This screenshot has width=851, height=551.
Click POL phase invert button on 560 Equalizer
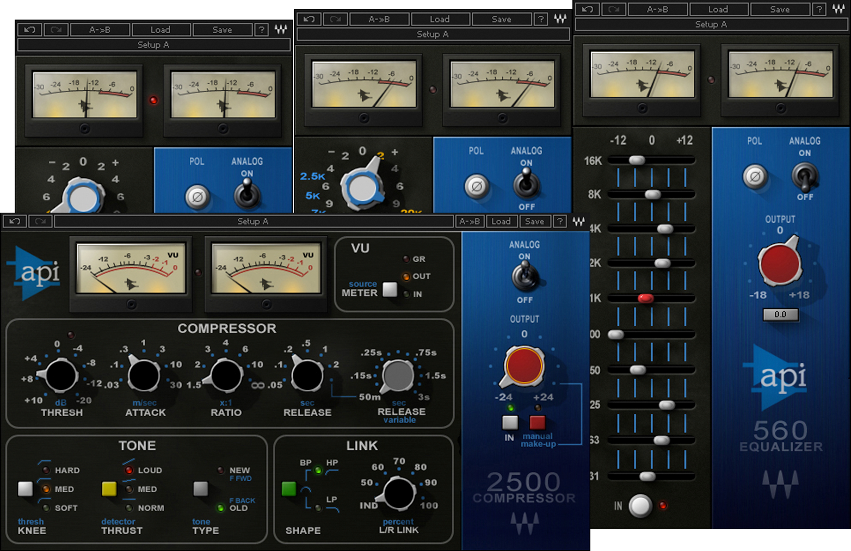[755, 177]
